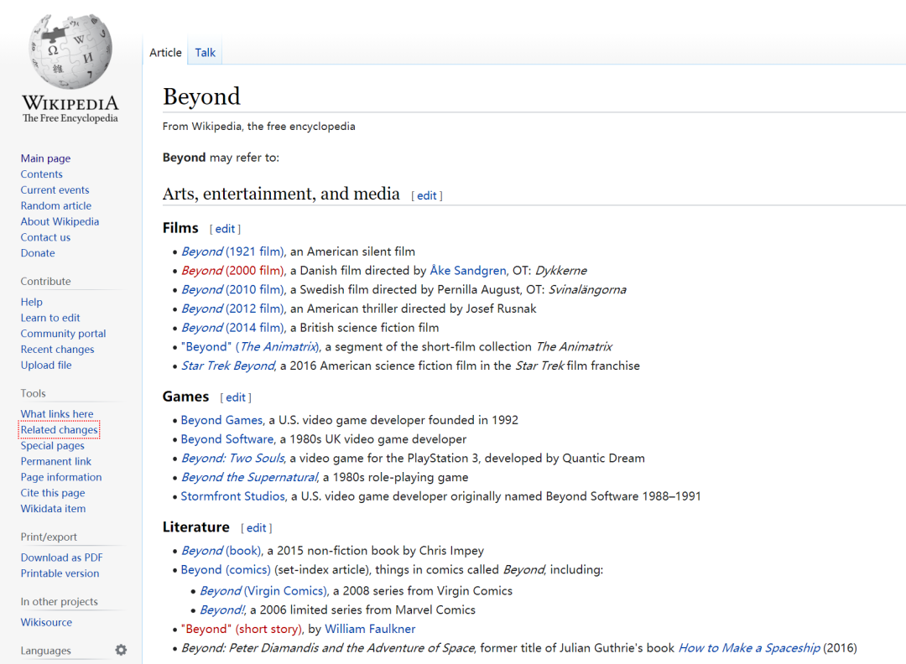Switch to the Talk tab

click(206, 53)
